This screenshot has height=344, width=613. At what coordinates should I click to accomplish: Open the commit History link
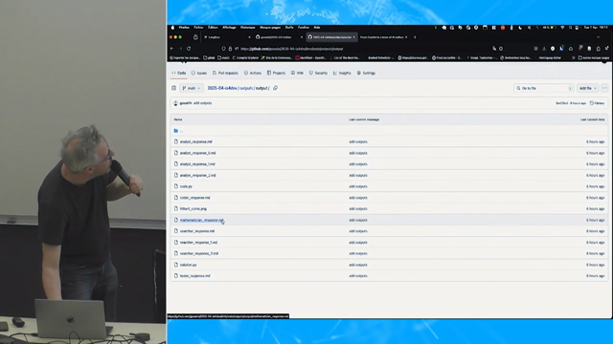(x=597, y=103)
